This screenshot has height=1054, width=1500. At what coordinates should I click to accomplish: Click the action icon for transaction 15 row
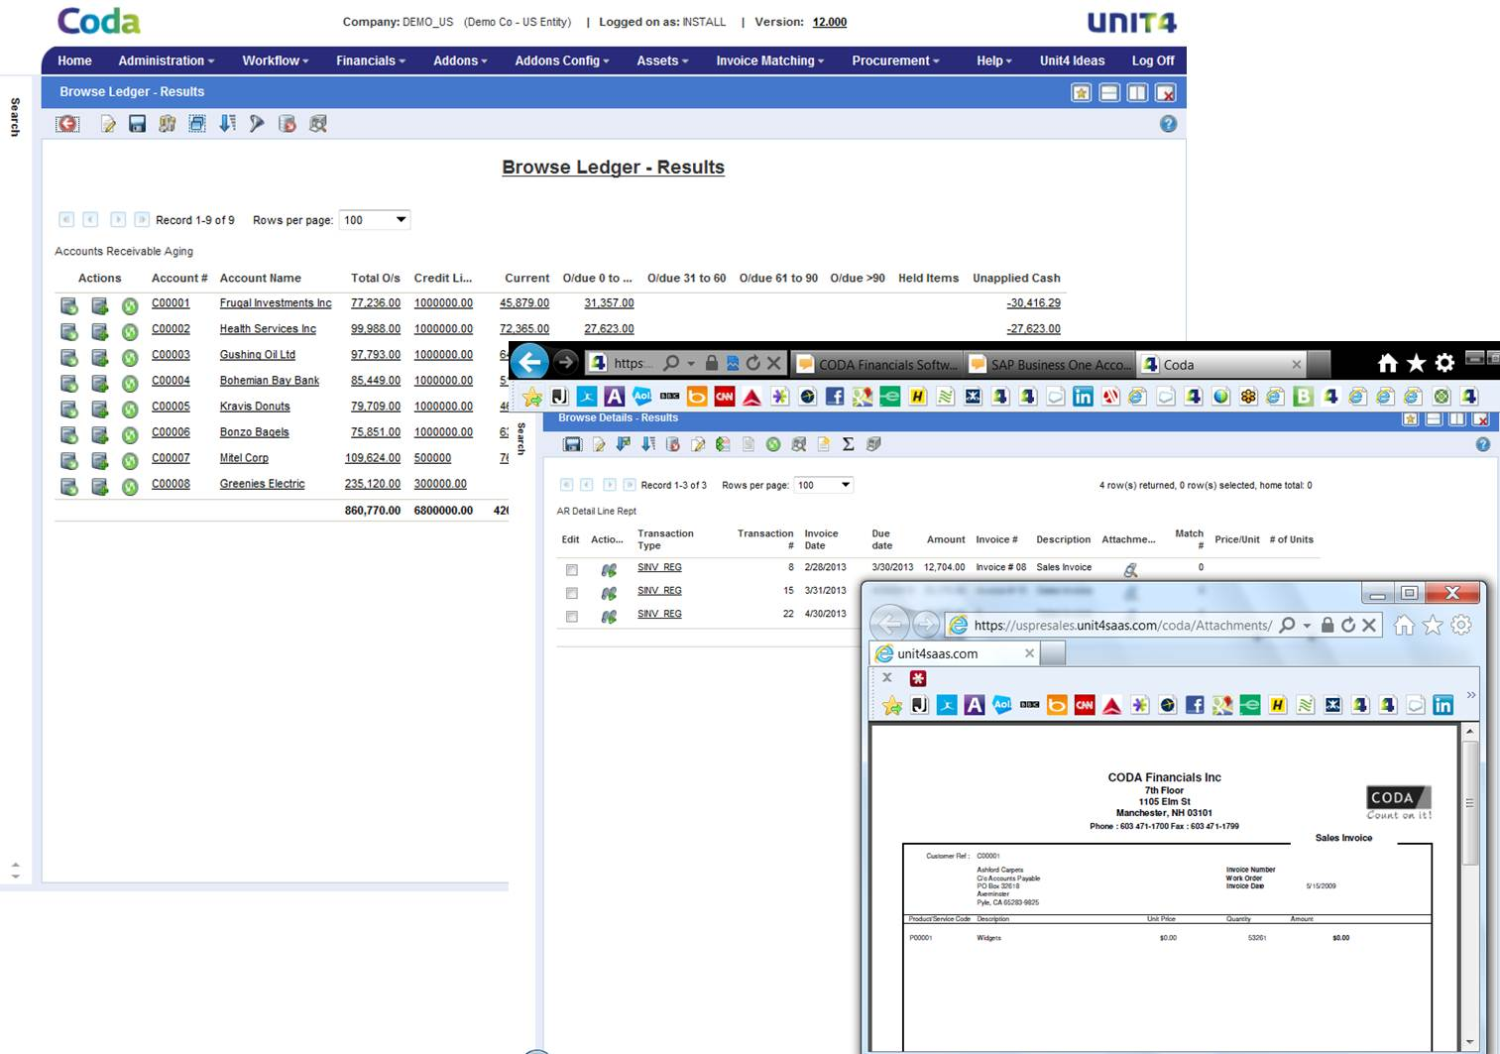point(609,593)
